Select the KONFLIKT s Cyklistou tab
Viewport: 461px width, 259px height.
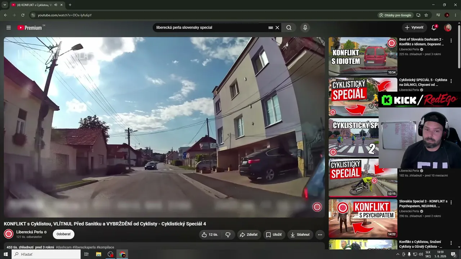(x=37, y=5)
